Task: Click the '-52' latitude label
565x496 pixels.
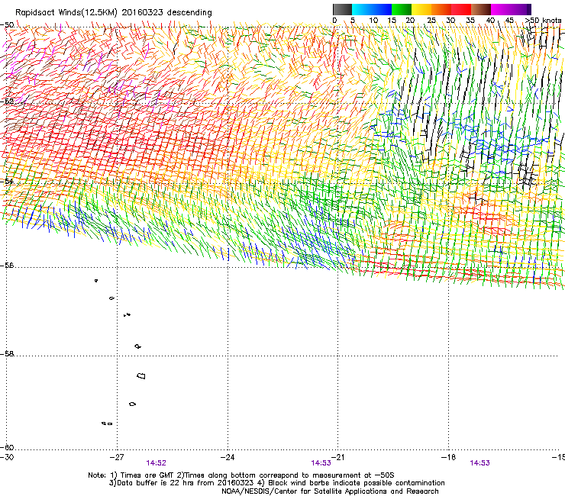Action: pyautogui.click(x=7, y=101)
